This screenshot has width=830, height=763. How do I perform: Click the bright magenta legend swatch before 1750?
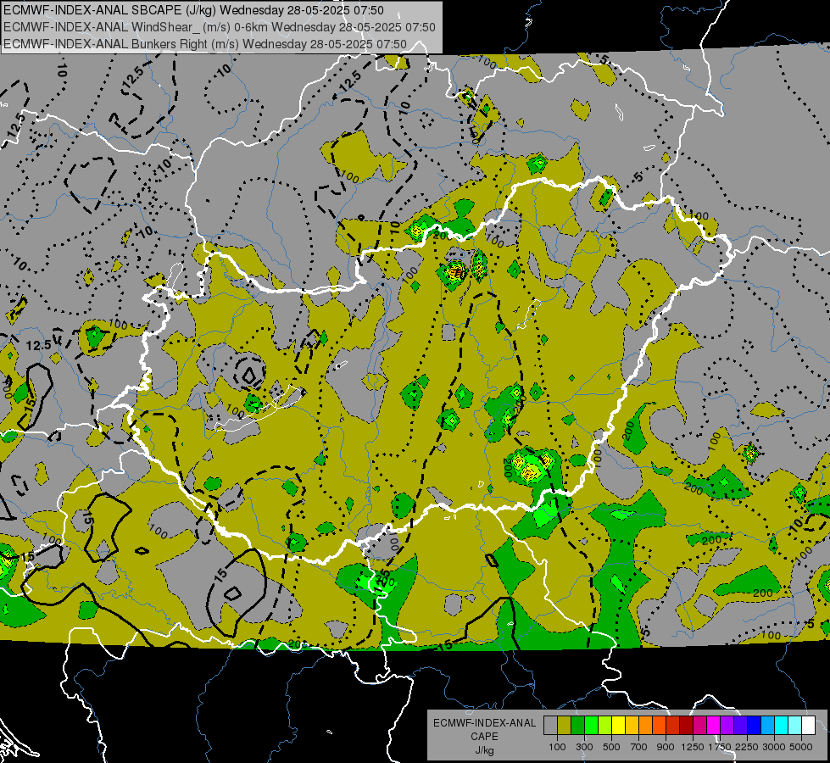714,725
